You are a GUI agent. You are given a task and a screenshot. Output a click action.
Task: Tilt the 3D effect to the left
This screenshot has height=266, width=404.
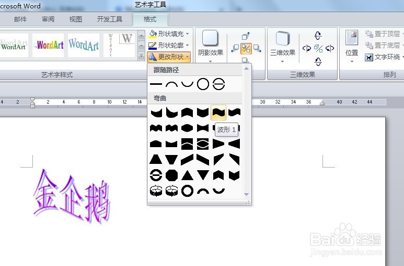307,48
